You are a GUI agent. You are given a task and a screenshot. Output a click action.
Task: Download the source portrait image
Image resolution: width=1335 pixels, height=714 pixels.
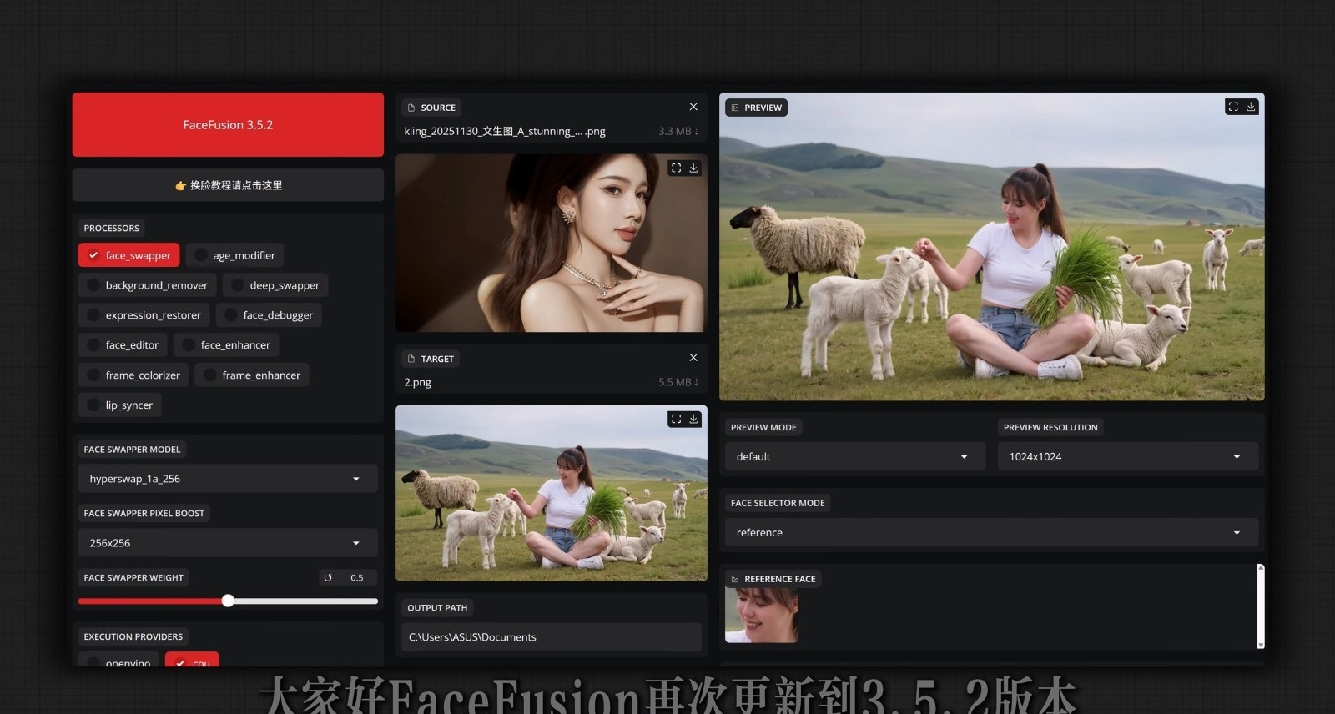pyautogui.click(x=693, y=168)
